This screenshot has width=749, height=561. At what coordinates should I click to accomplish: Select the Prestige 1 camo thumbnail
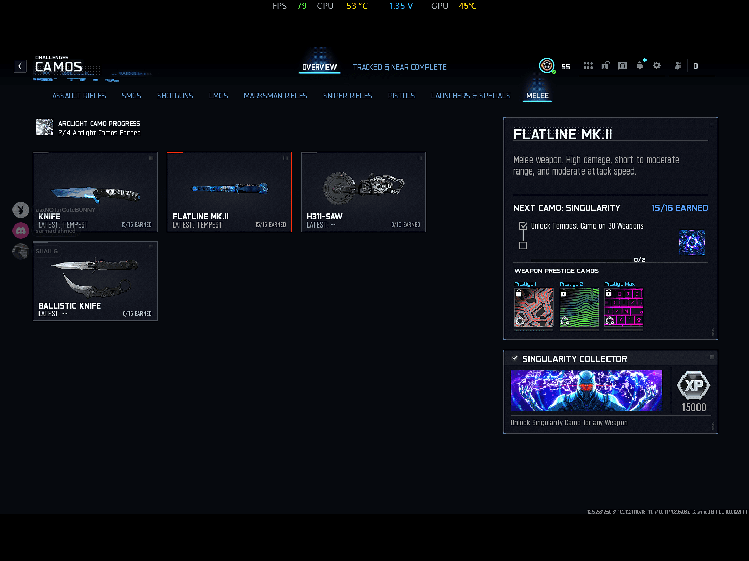click(x=534, y=308)
